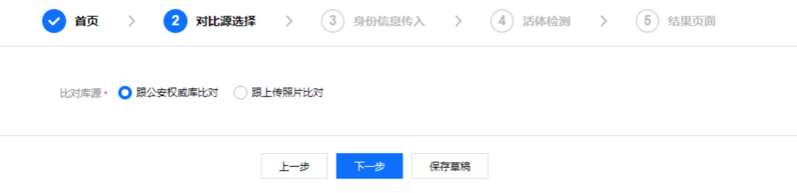
Task: Select 跟上传照片比对 radio option
Action: point(240,93)
